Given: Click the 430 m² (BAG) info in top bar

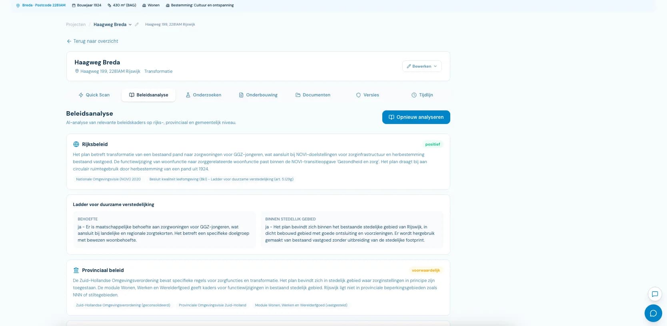Looking at the screenshot, I should click(122, 6).
